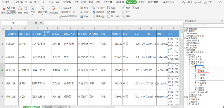Toggle 默认加载100行 checkbox
This screenshot has width=224, height=108.
[60, 12]
